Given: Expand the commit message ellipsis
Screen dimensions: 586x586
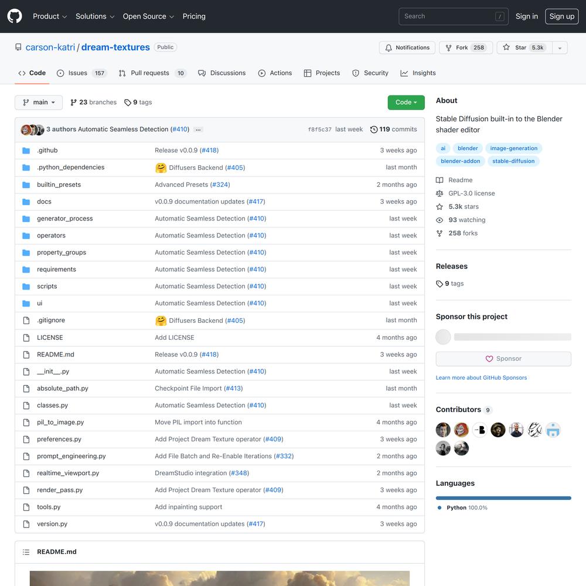Looking at the screenshot, I should point(198,130).
